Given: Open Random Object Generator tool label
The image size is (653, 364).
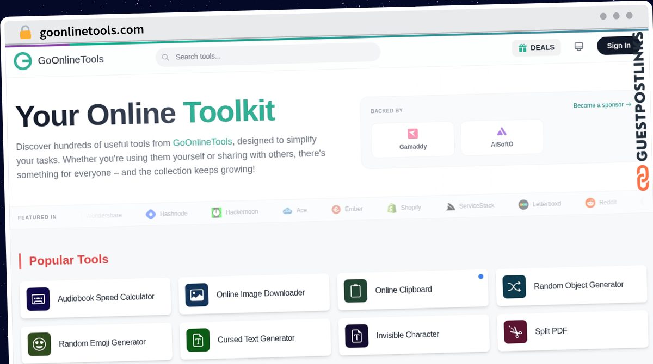Looking at the screenshot, I should coord(578,285).
